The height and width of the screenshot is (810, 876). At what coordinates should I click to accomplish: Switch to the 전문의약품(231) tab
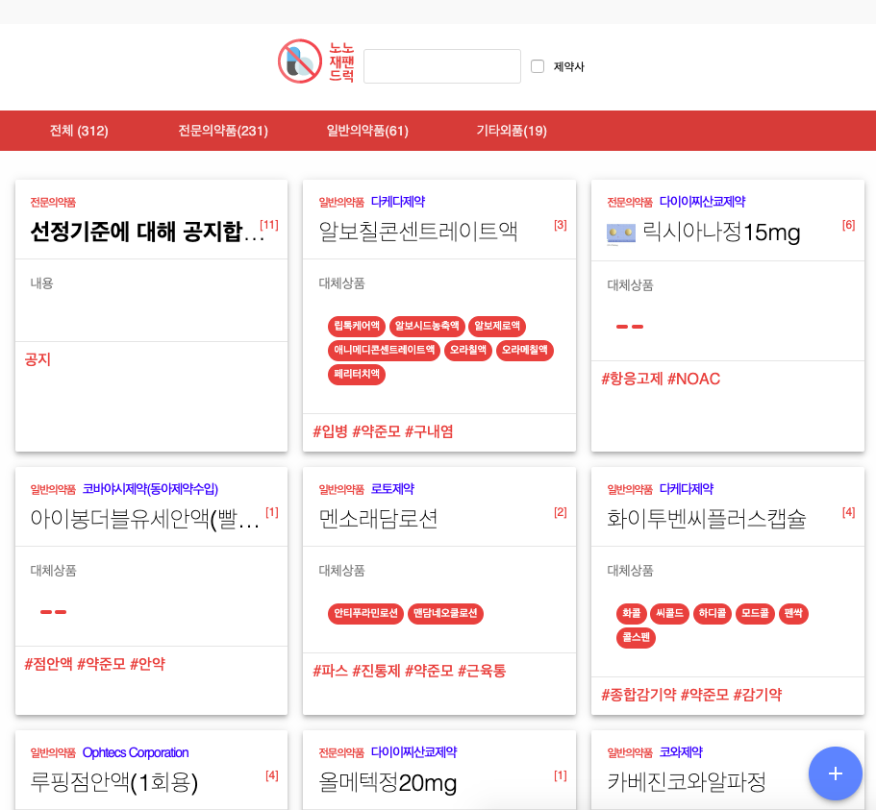click(223, 131)
